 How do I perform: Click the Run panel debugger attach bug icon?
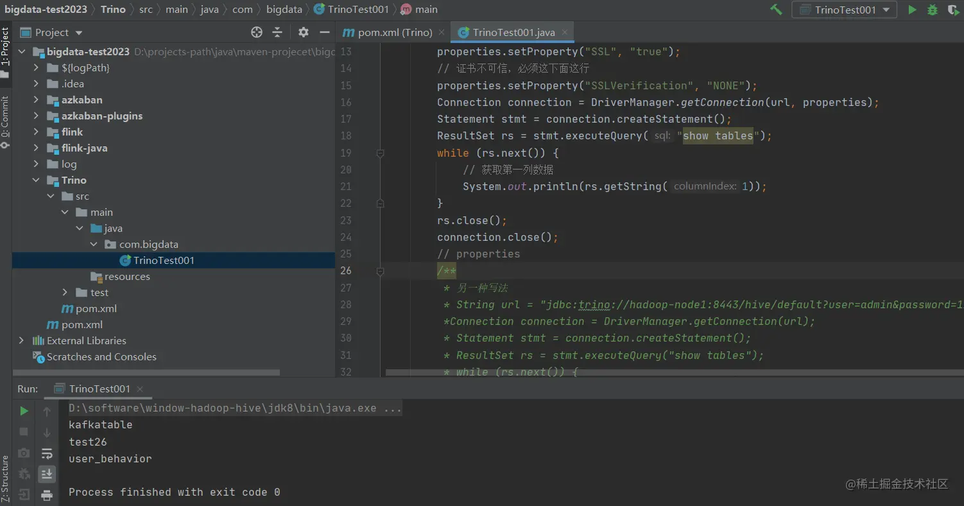pos(24,474)
